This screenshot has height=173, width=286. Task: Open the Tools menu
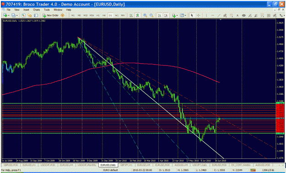pyautogui.click(x=47, y=10)
